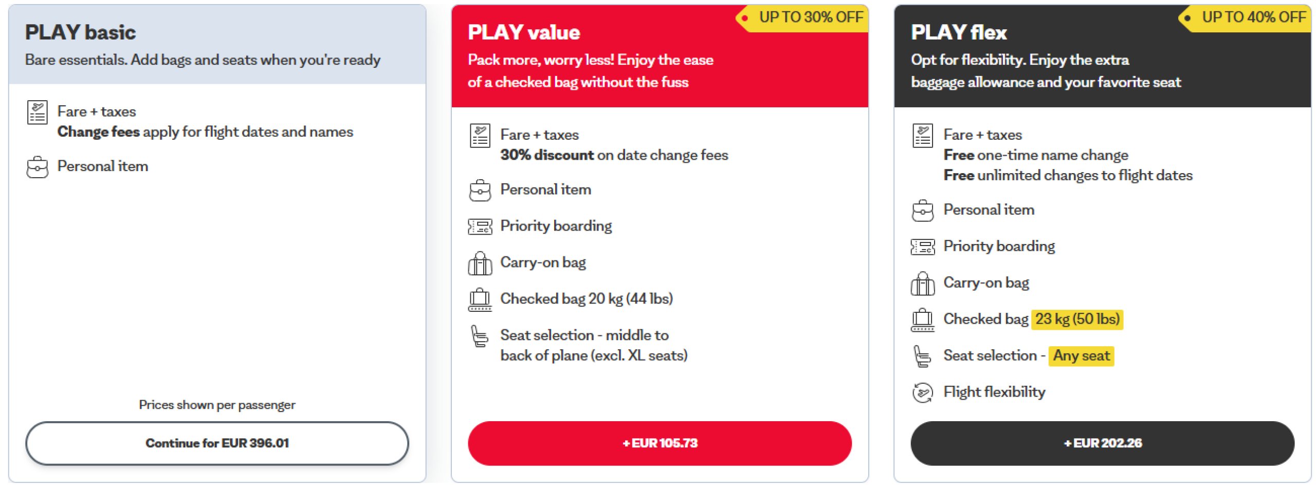1316x489 pixels.
Task: Click the highlighted Any seat label
Action: click(x=1081, y=356)
